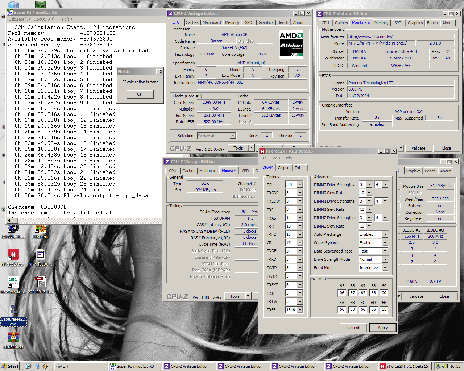Image resolution: width=464 pixels, height=371 pixels.
Task: Open the About...(A) menu in Super PI
Action: tap(44, 19)
